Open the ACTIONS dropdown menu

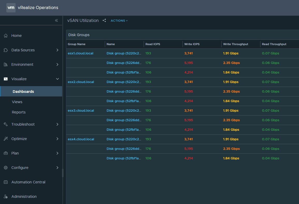119,21
